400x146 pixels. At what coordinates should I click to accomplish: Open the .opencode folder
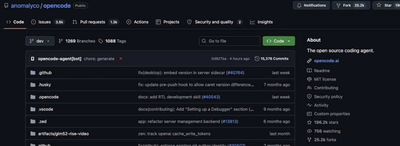[48, 97]
